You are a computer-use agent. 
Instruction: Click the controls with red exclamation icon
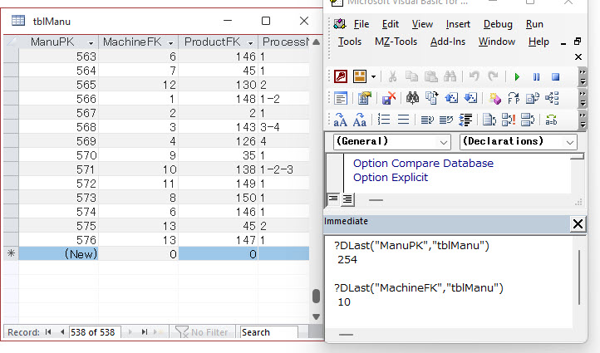[509, 120]
